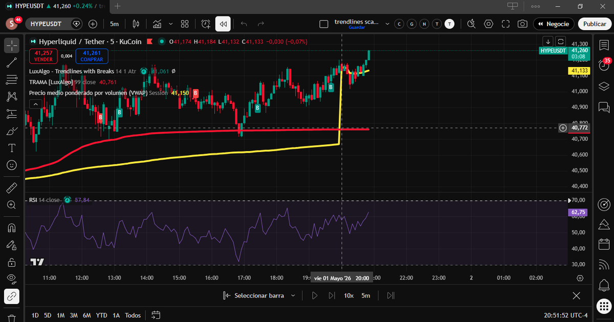The width and height of the screenshot is (614, 322).
Task: Select the brush drawing tool
Action: pyautogui.click(x=12, y=131)
